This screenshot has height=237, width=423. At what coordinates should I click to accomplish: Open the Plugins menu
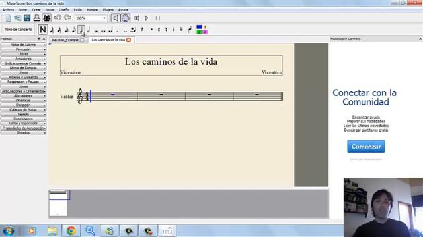(x=108, y=10)
